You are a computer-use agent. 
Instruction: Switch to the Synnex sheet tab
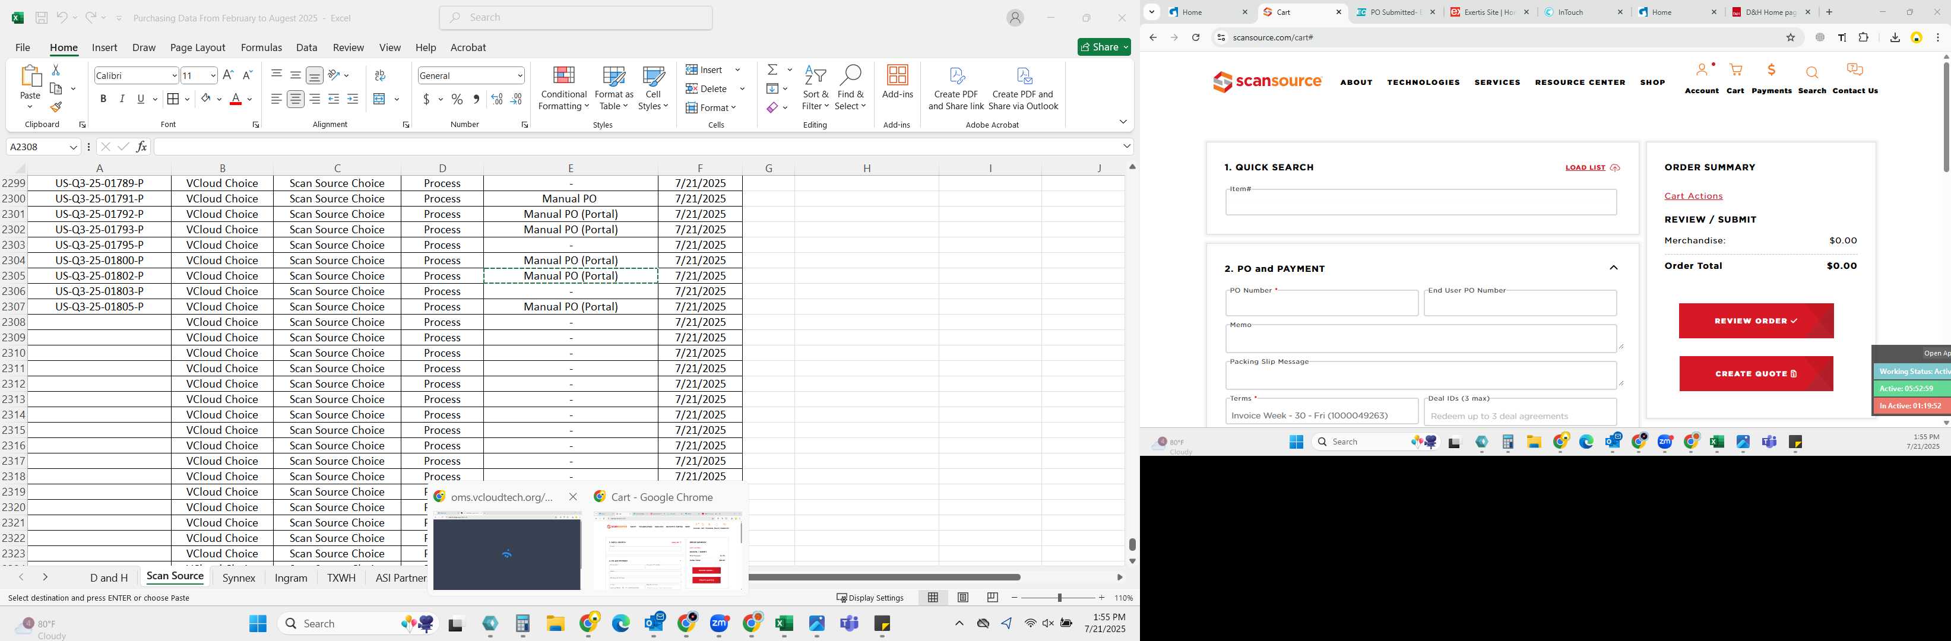239,577
